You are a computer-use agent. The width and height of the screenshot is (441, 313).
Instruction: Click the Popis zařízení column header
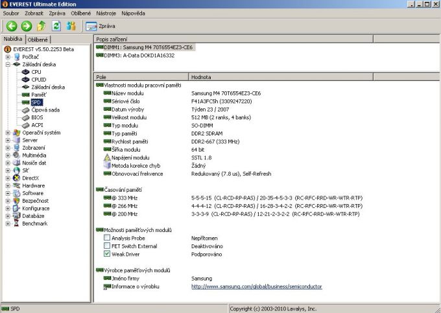click(233, 39)
